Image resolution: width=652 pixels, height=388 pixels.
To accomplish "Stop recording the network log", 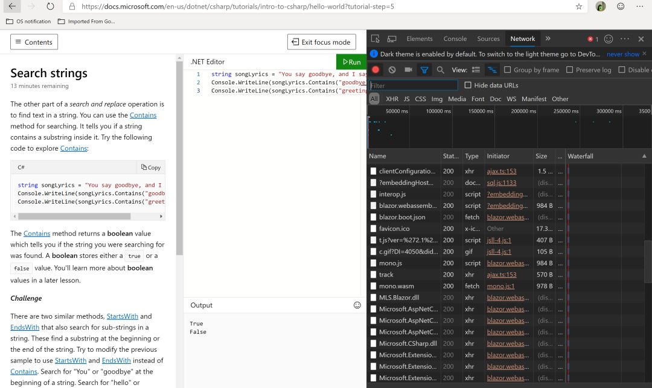I will coord(376,70).
